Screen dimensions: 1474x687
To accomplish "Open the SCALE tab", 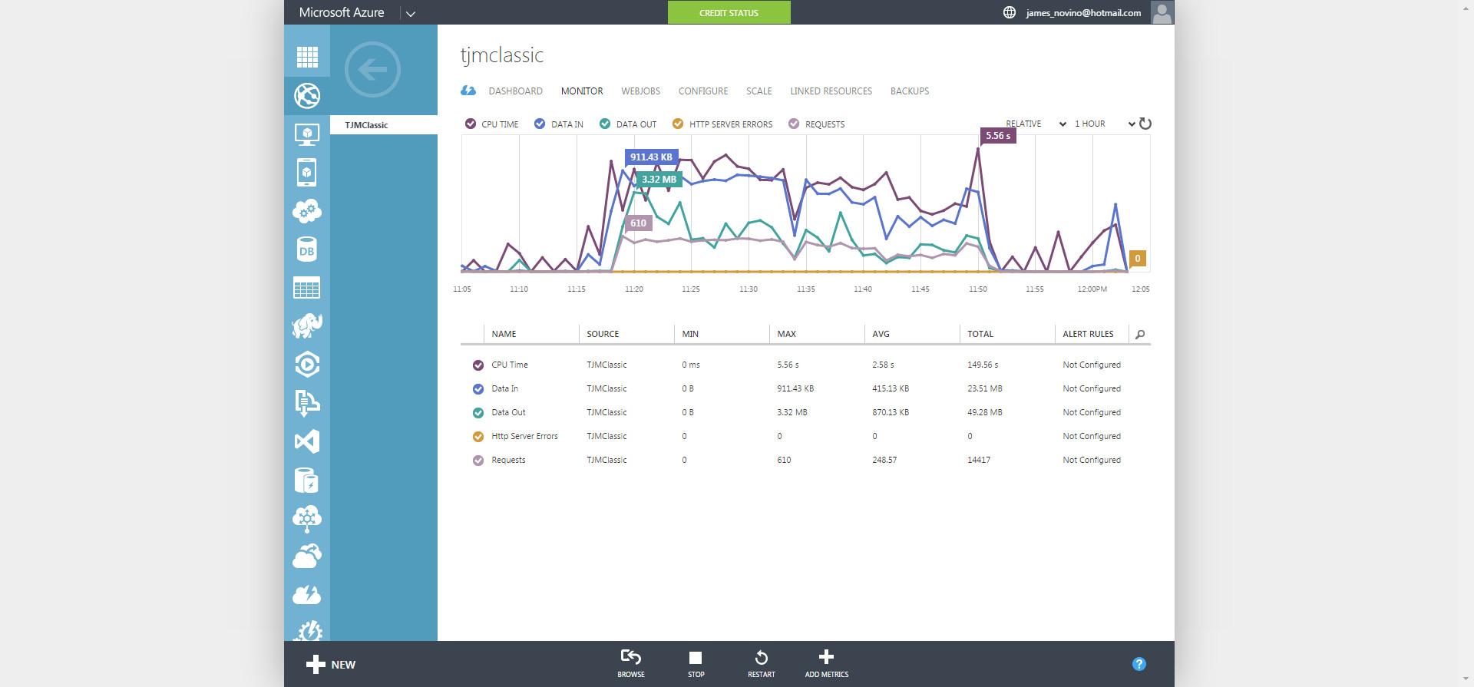I will (759, 91).
